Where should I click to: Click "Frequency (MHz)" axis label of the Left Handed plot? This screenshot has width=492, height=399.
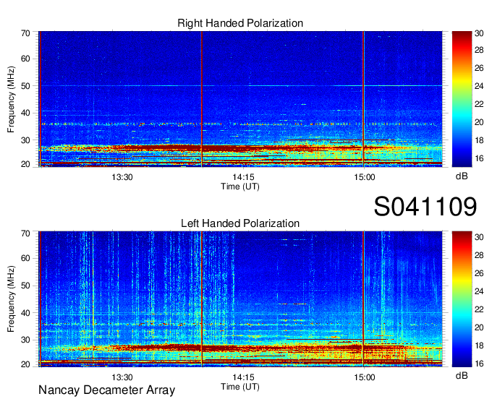point(11,299)
